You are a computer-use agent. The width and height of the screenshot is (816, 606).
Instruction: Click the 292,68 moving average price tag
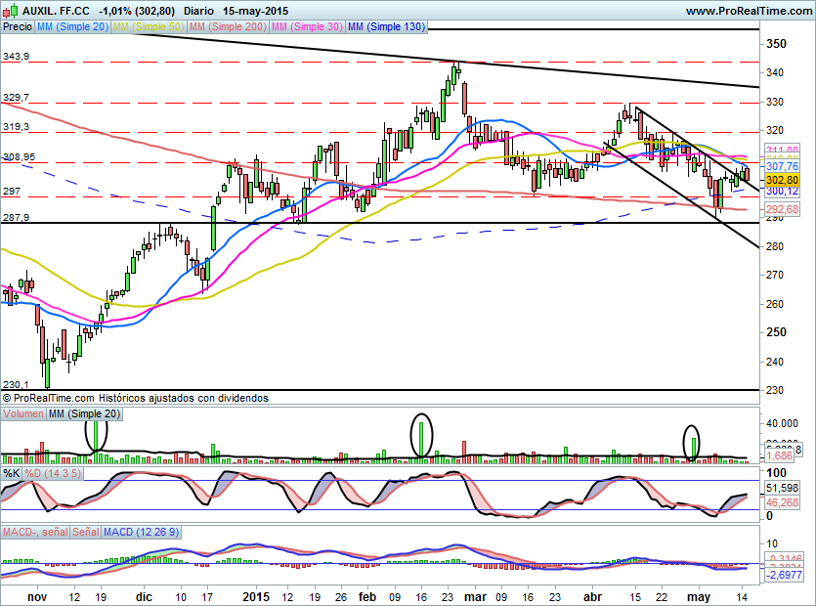[782, 209]
